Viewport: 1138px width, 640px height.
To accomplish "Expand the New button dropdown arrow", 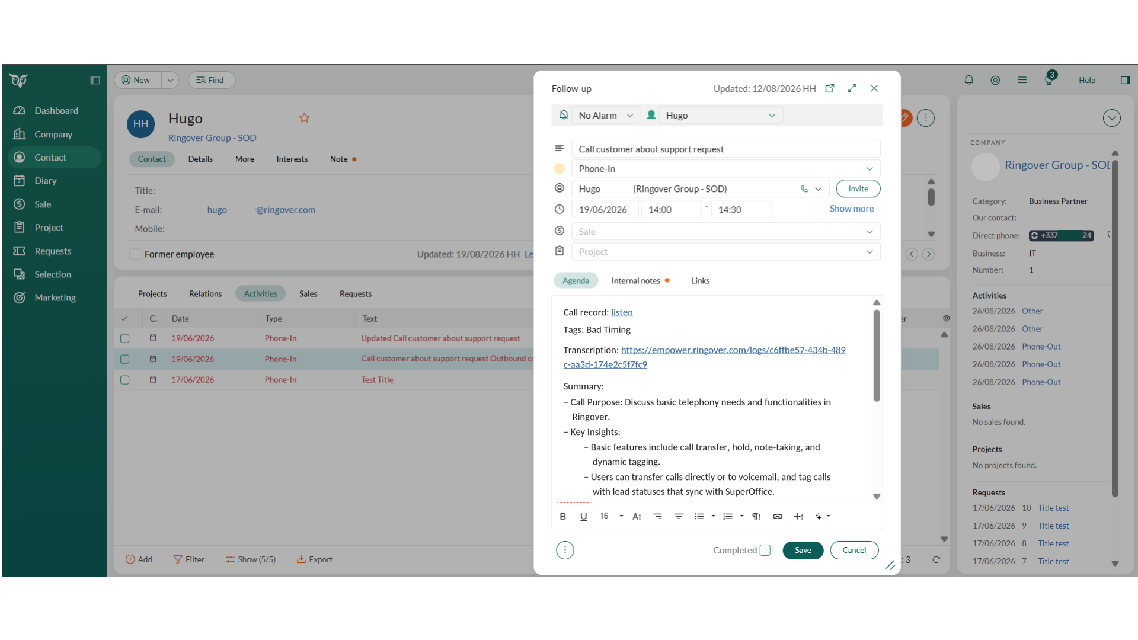I will click(x=170, y=80).
